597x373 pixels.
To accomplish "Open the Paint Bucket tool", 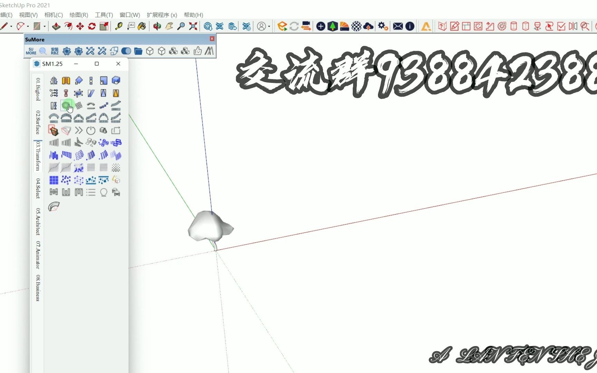I will click(x=142, y=26).
